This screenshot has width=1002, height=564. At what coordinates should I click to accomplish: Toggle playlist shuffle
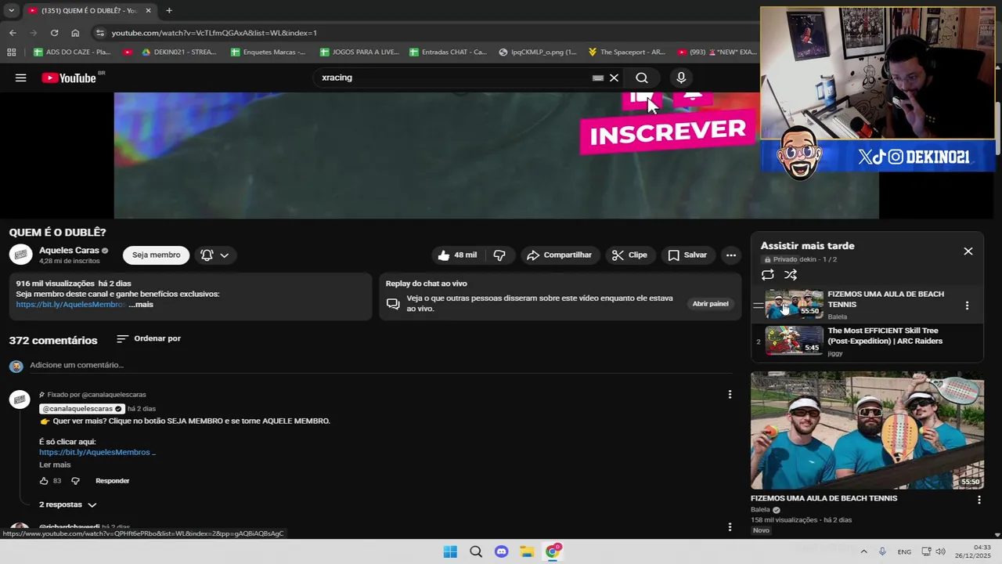point(791,275)
